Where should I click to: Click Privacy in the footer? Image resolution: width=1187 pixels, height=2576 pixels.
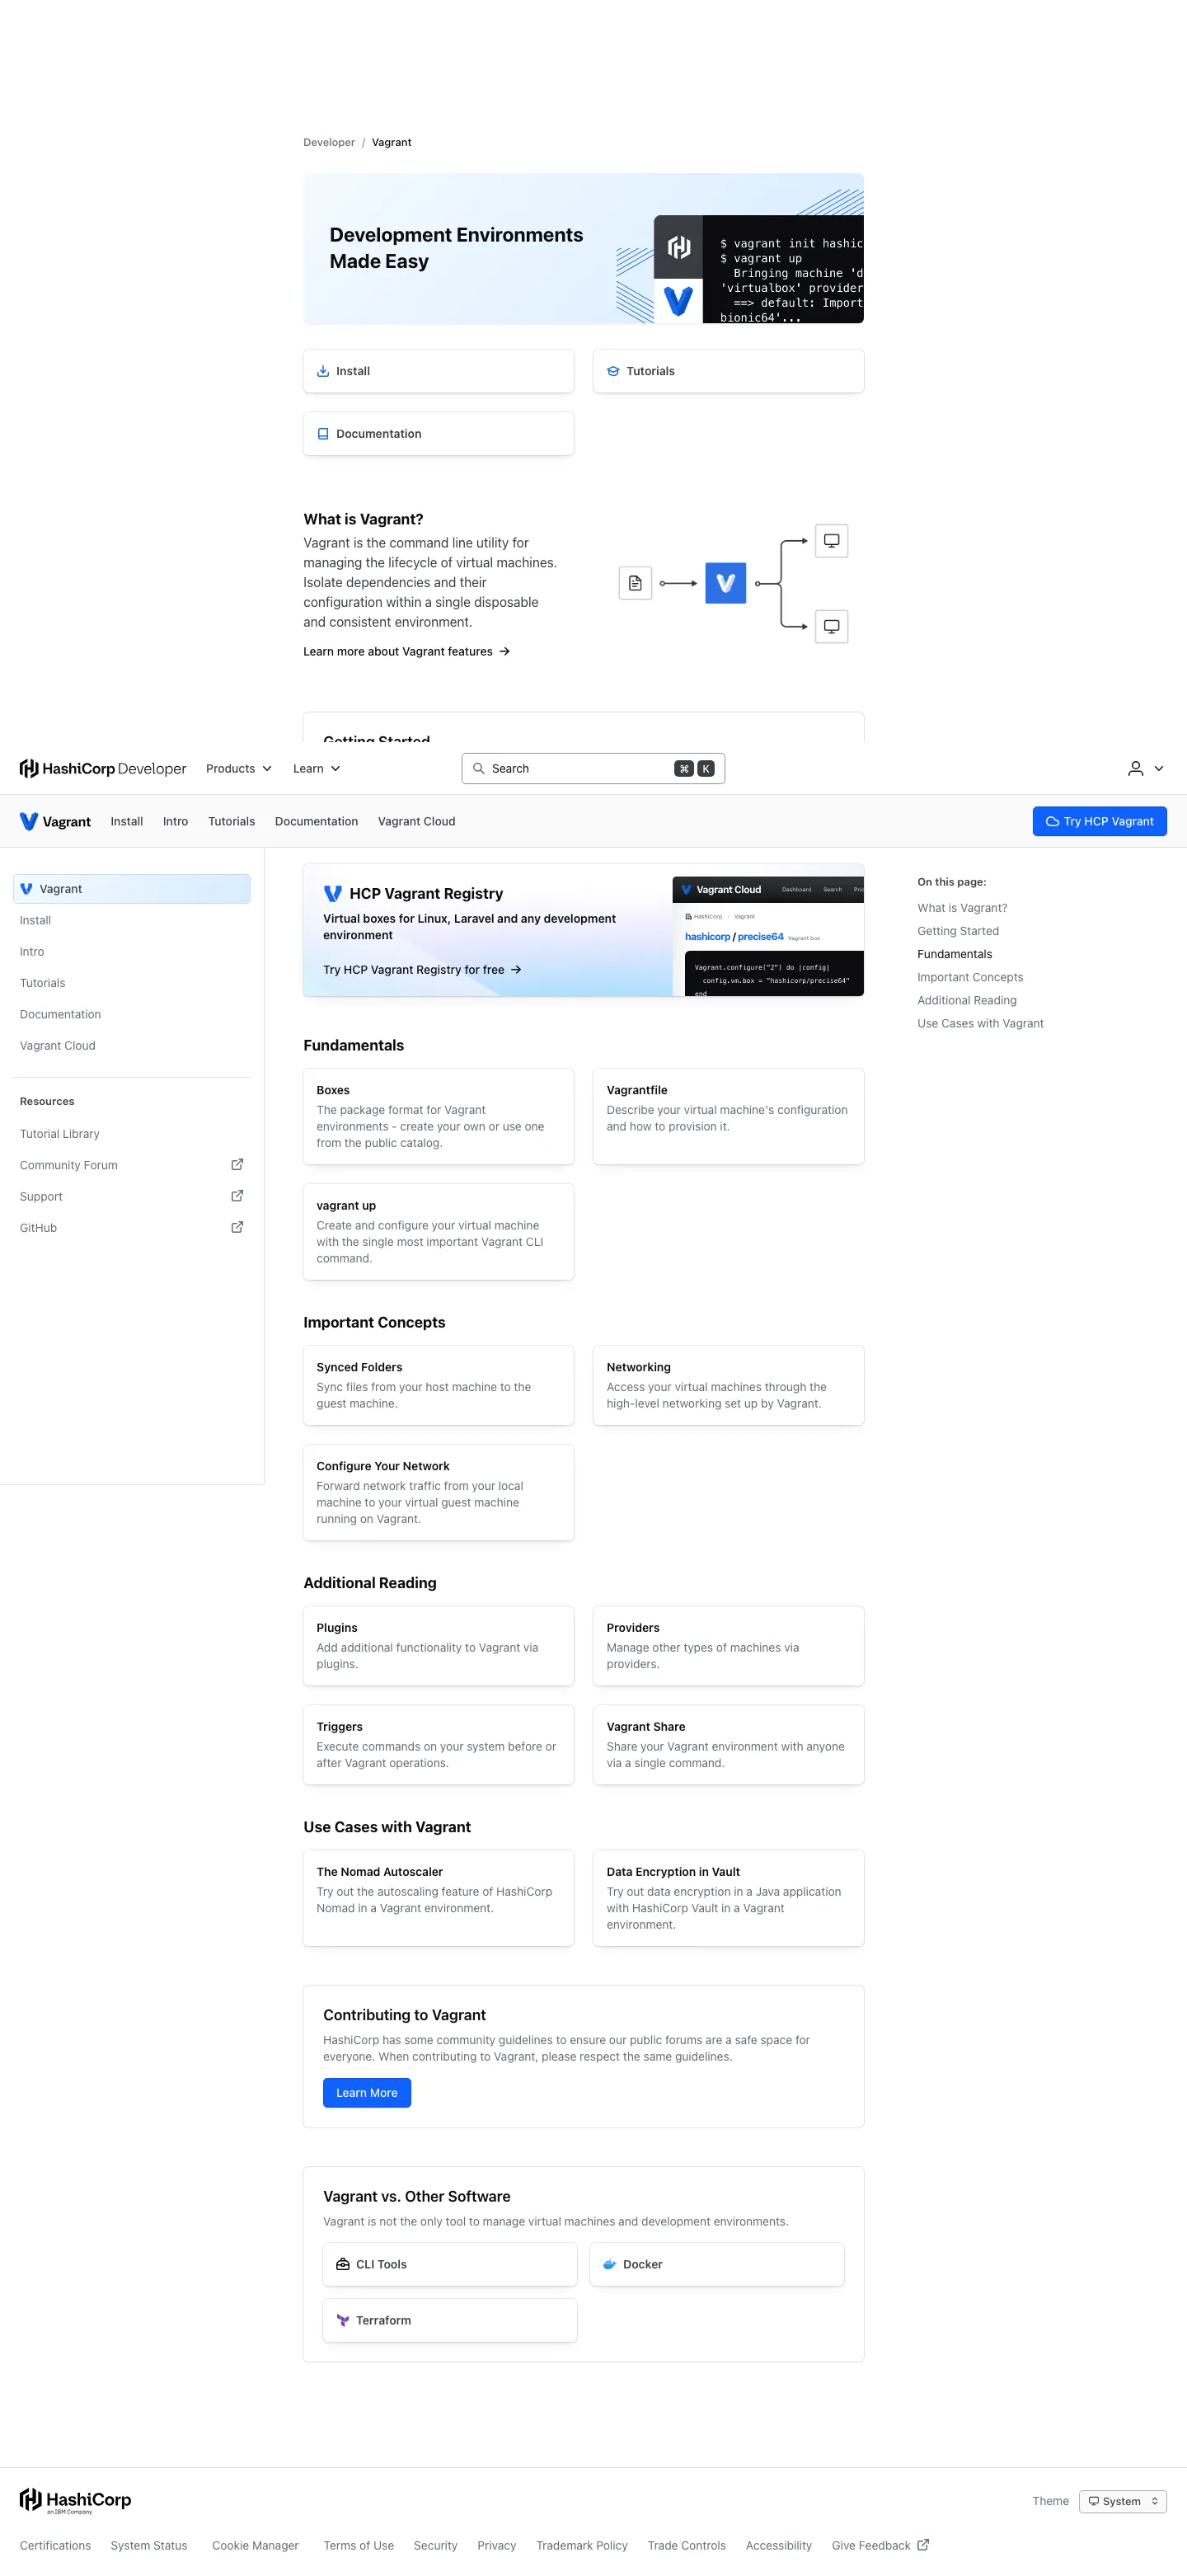497,2545
